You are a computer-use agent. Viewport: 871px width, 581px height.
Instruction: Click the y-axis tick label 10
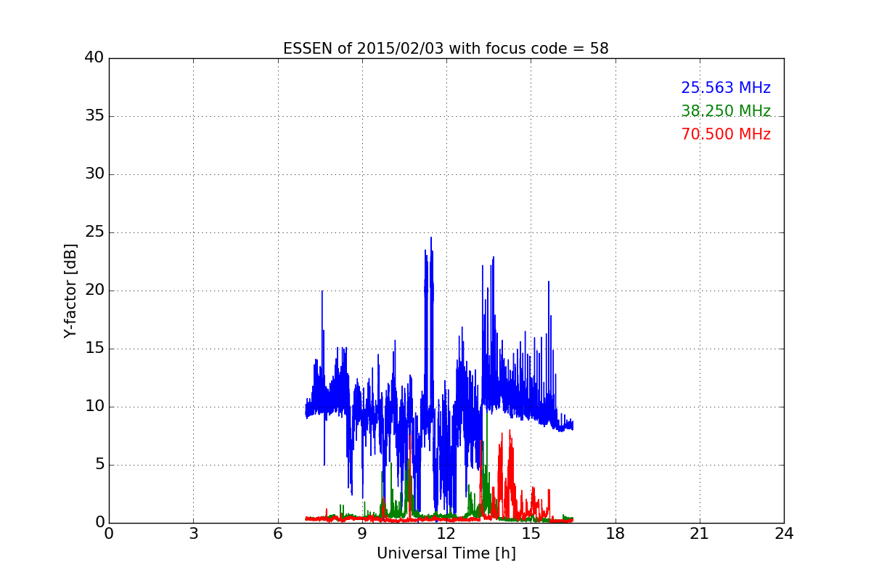click(x=94, y=407)
